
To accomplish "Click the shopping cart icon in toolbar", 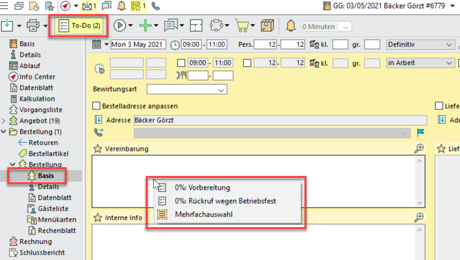I will click(241, 26).
